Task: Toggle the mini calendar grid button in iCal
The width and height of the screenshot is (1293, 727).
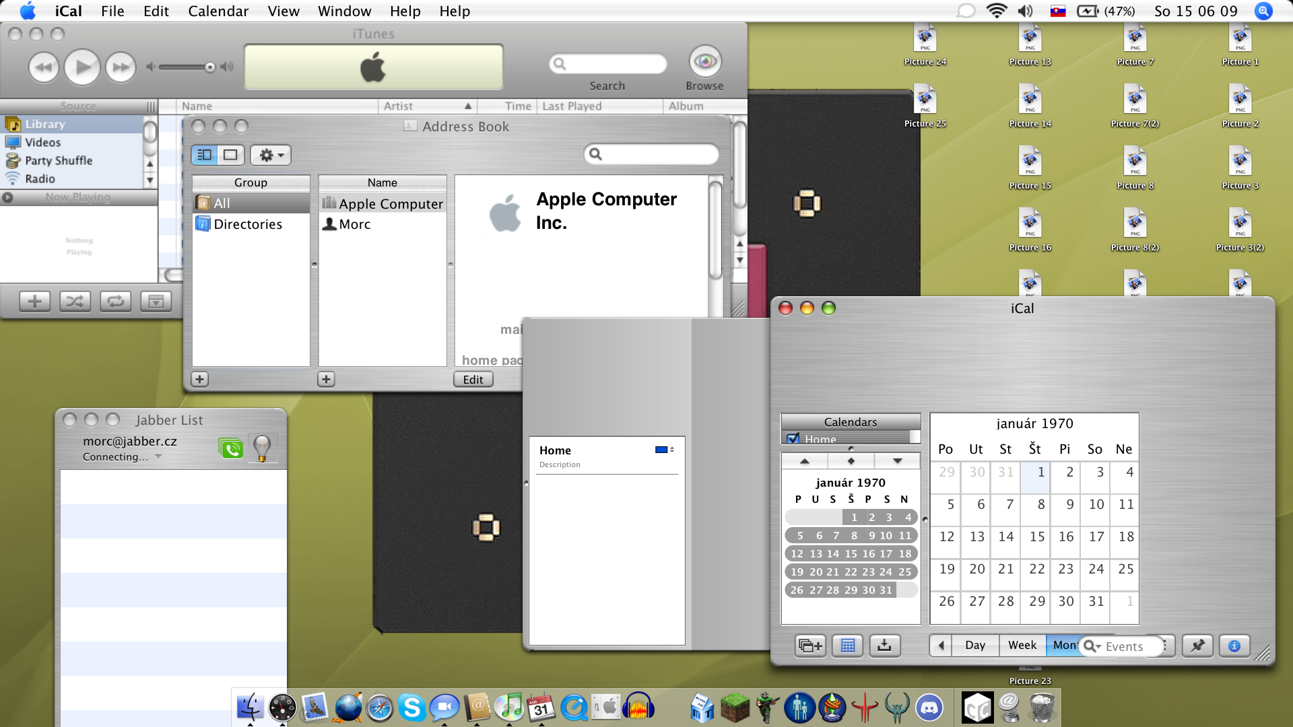Action: tap(848, 646)
